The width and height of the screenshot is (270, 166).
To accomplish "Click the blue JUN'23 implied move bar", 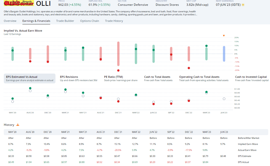I will coord(224,54).
